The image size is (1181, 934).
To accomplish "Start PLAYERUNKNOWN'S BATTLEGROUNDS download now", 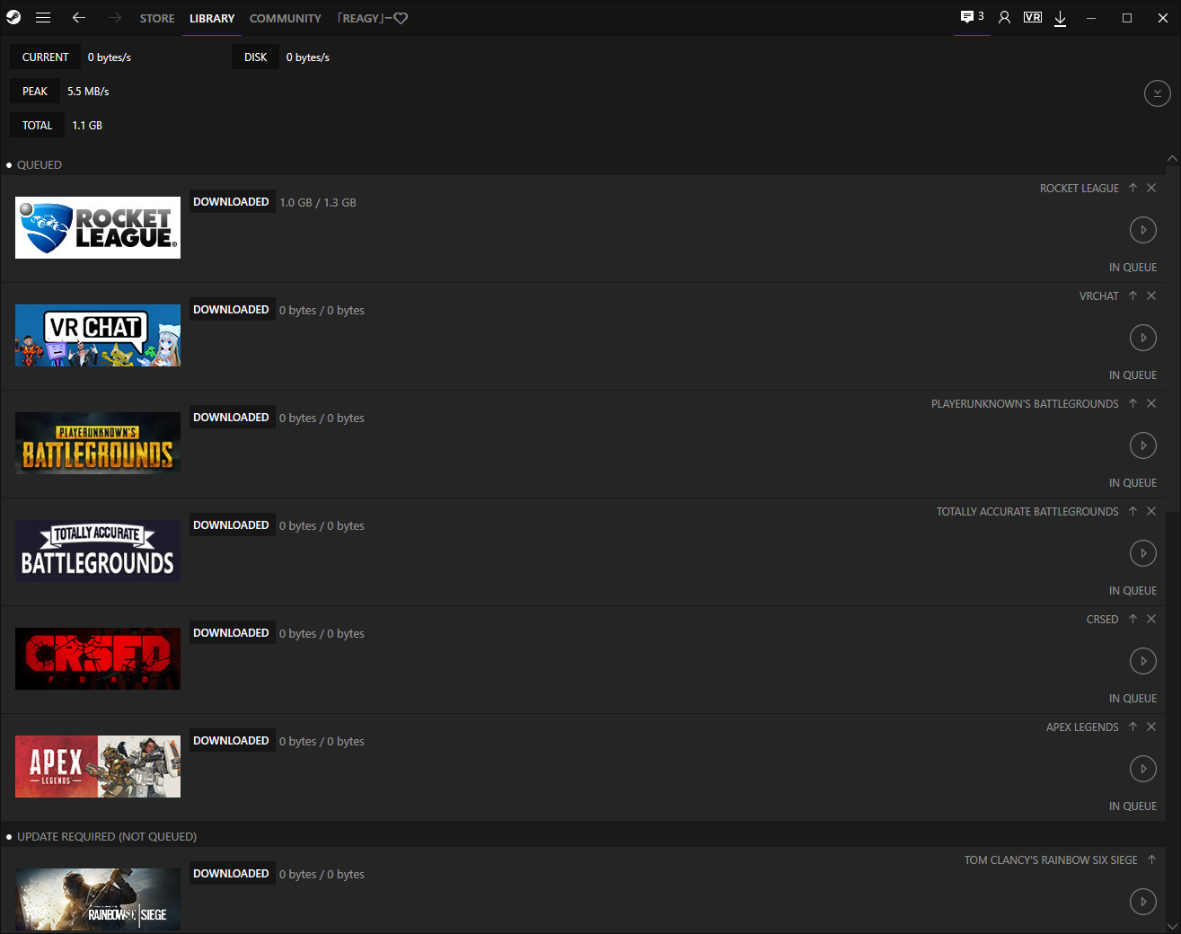I will [1143, 445].
